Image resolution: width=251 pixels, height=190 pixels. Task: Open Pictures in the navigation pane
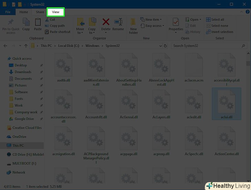click(18, 86)
